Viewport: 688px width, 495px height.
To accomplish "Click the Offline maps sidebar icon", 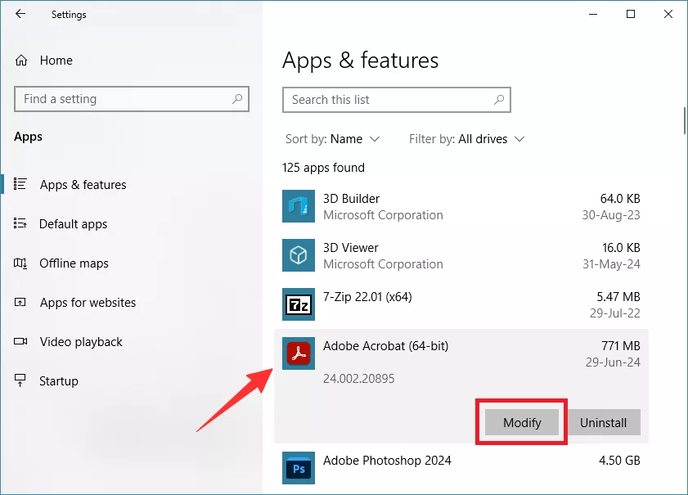I will pyautogui.click(x=20, y=263).
